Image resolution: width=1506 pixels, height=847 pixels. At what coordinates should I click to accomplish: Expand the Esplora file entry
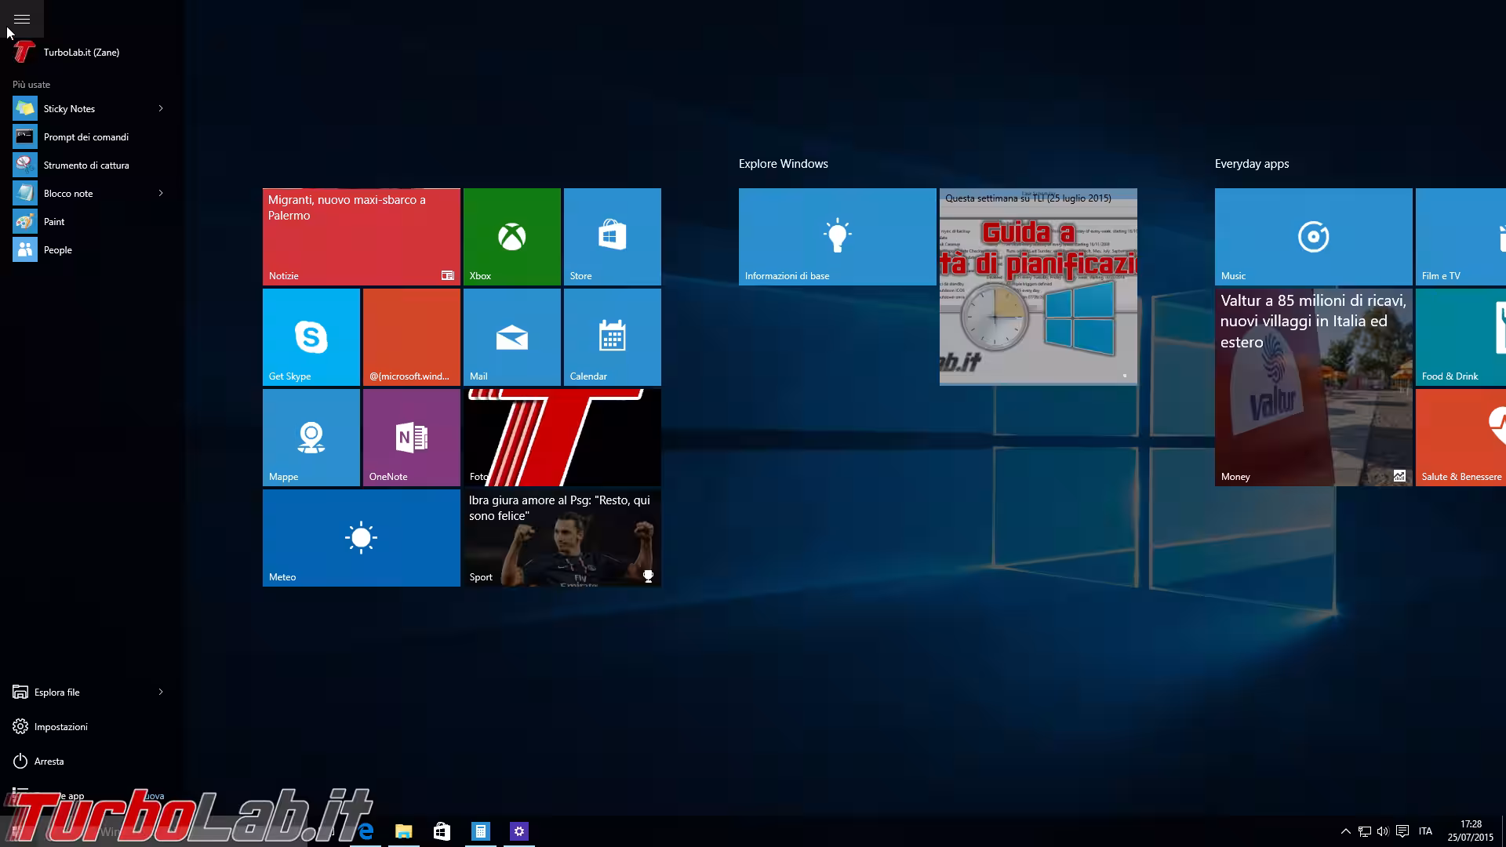coord(161,692)
